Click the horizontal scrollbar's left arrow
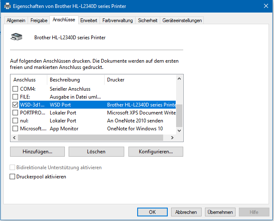The height and width of the screenshot is (221, 274). click(14, 137)
